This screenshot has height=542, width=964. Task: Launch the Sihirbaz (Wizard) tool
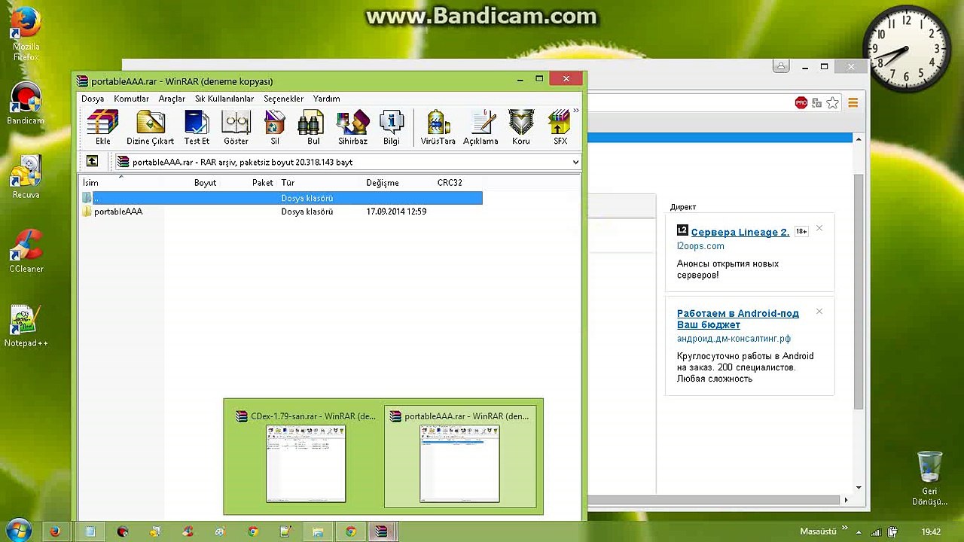tap(352, 127)
